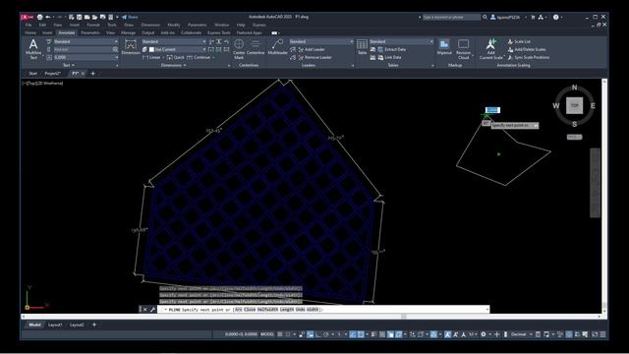Open the table style Standard dropdown

point(401,41)
